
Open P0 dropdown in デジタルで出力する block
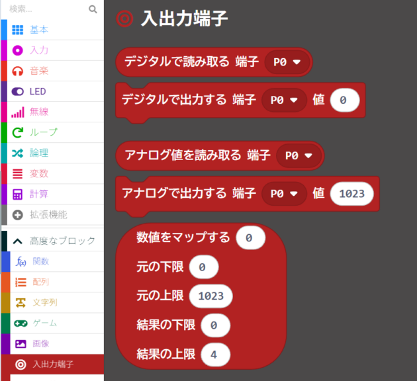point(284,100)
